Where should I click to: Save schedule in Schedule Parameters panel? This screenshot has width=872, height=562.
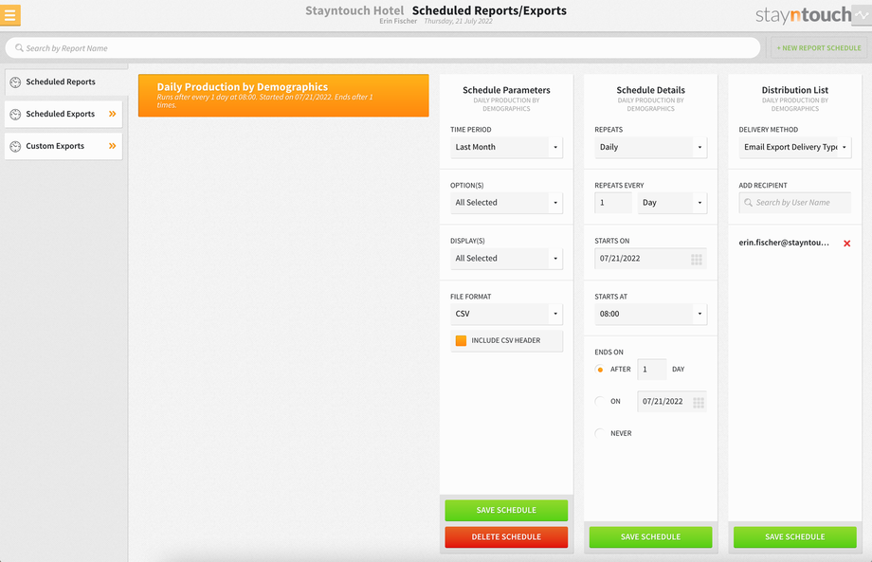click(x=506, y=510)
